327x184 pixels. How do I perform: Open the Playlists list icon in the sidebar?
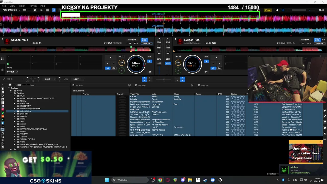click(x=3, y=92)
